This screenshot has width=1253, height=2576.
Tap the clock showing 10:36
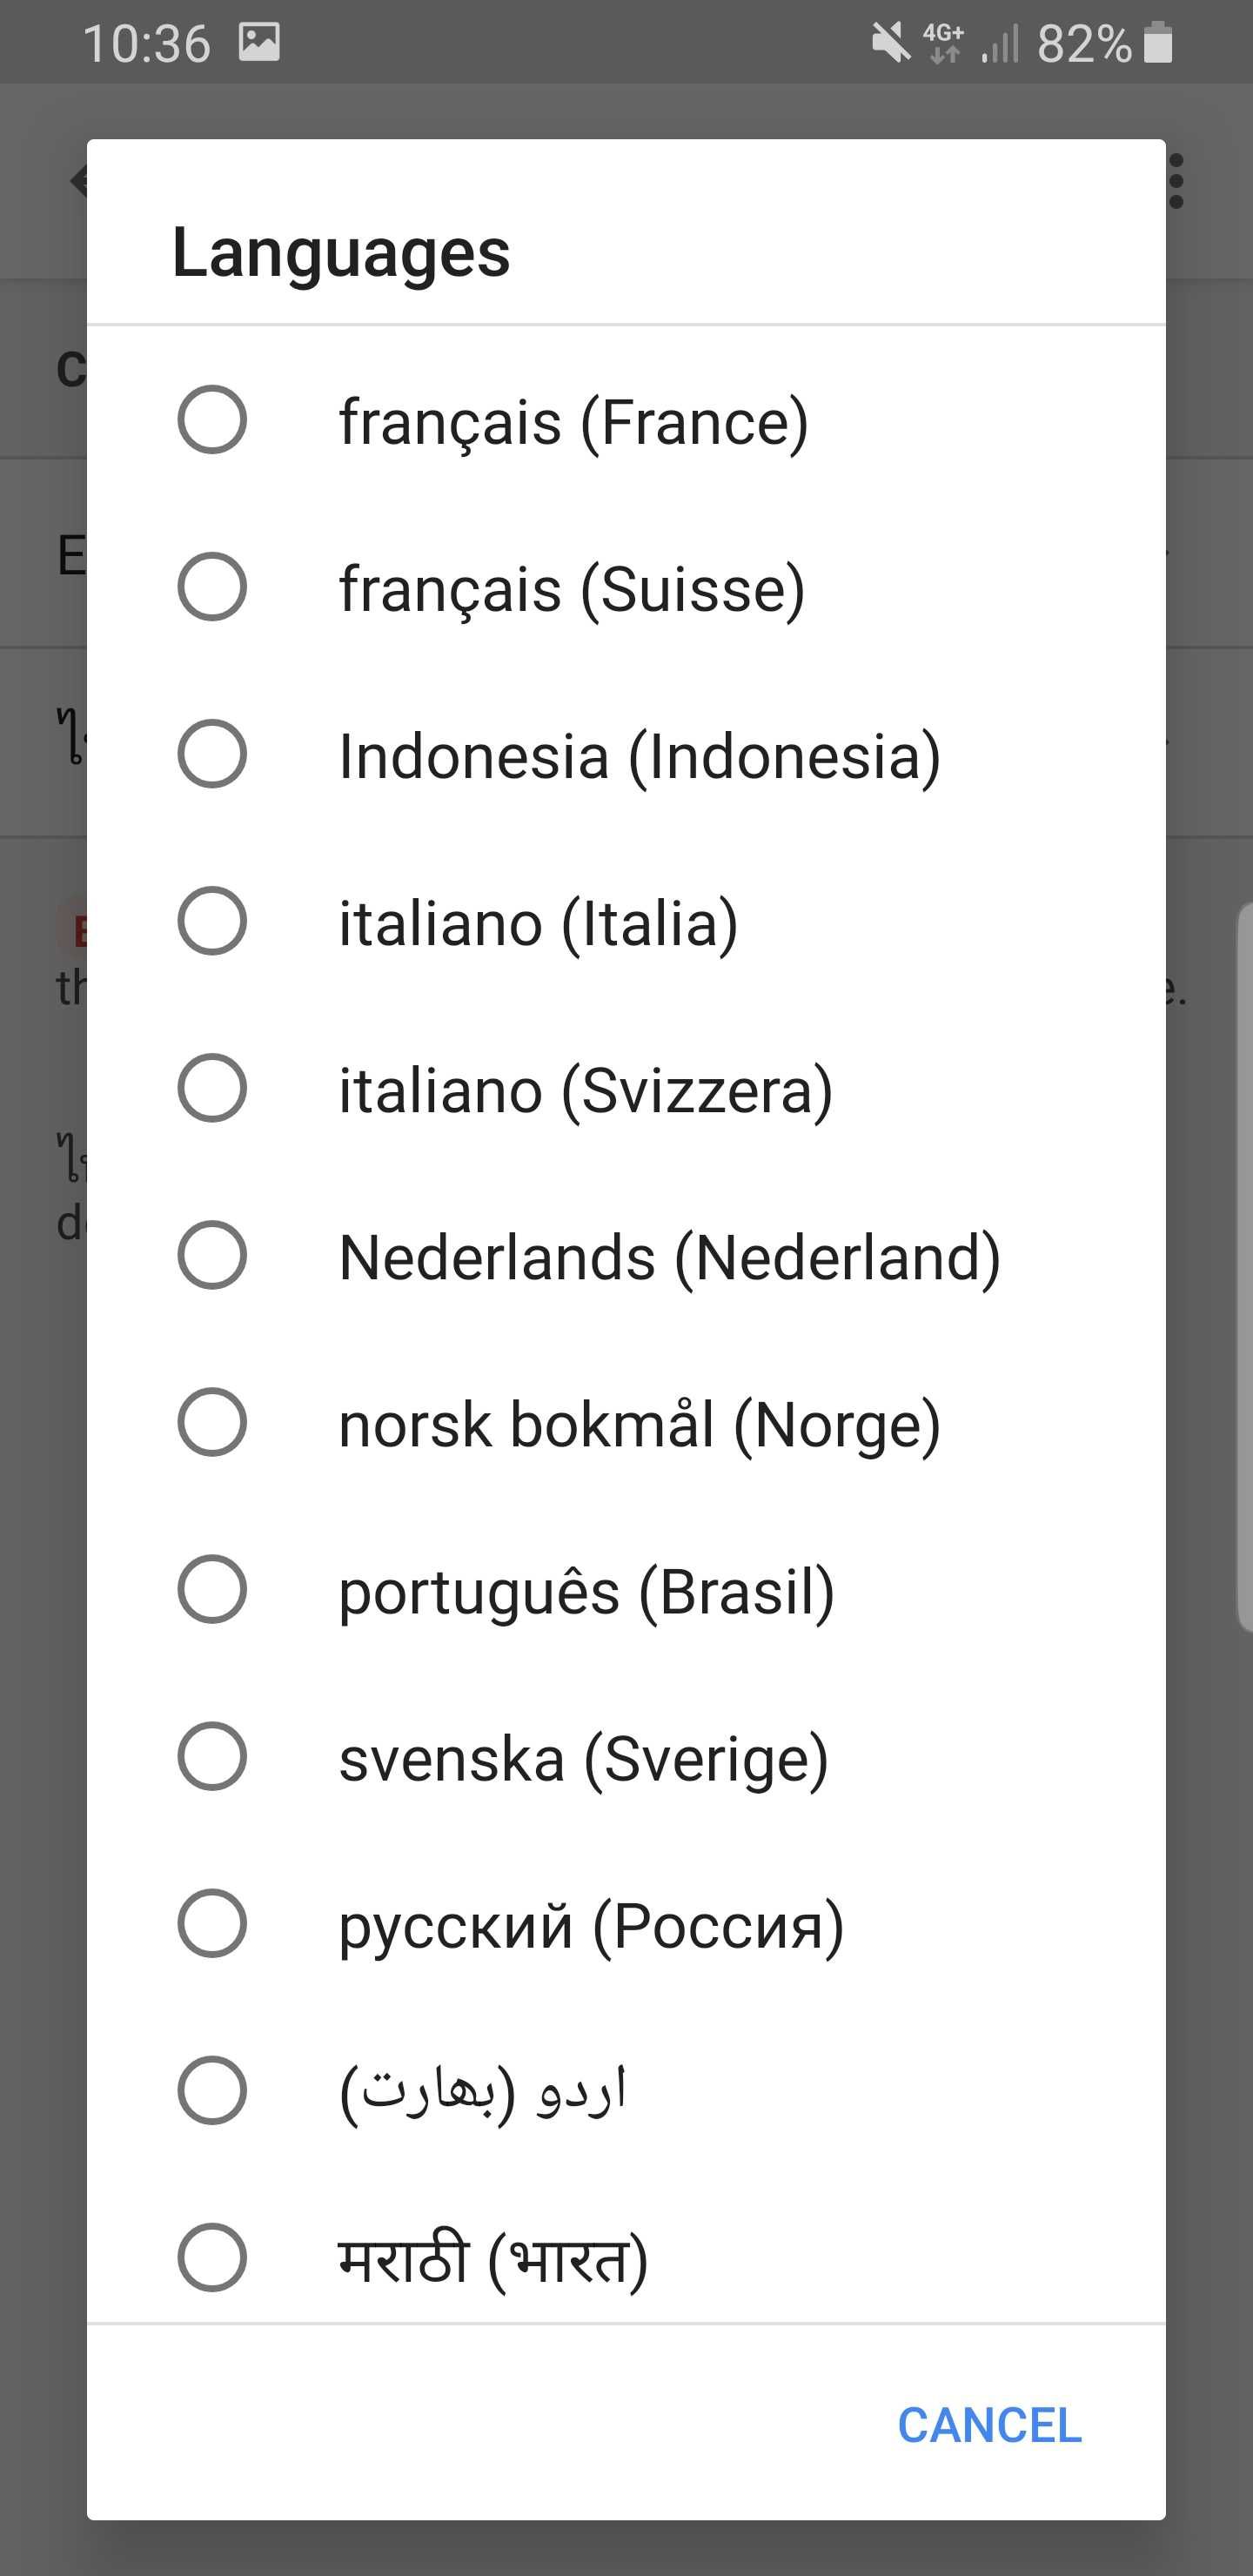pos(150,42)
